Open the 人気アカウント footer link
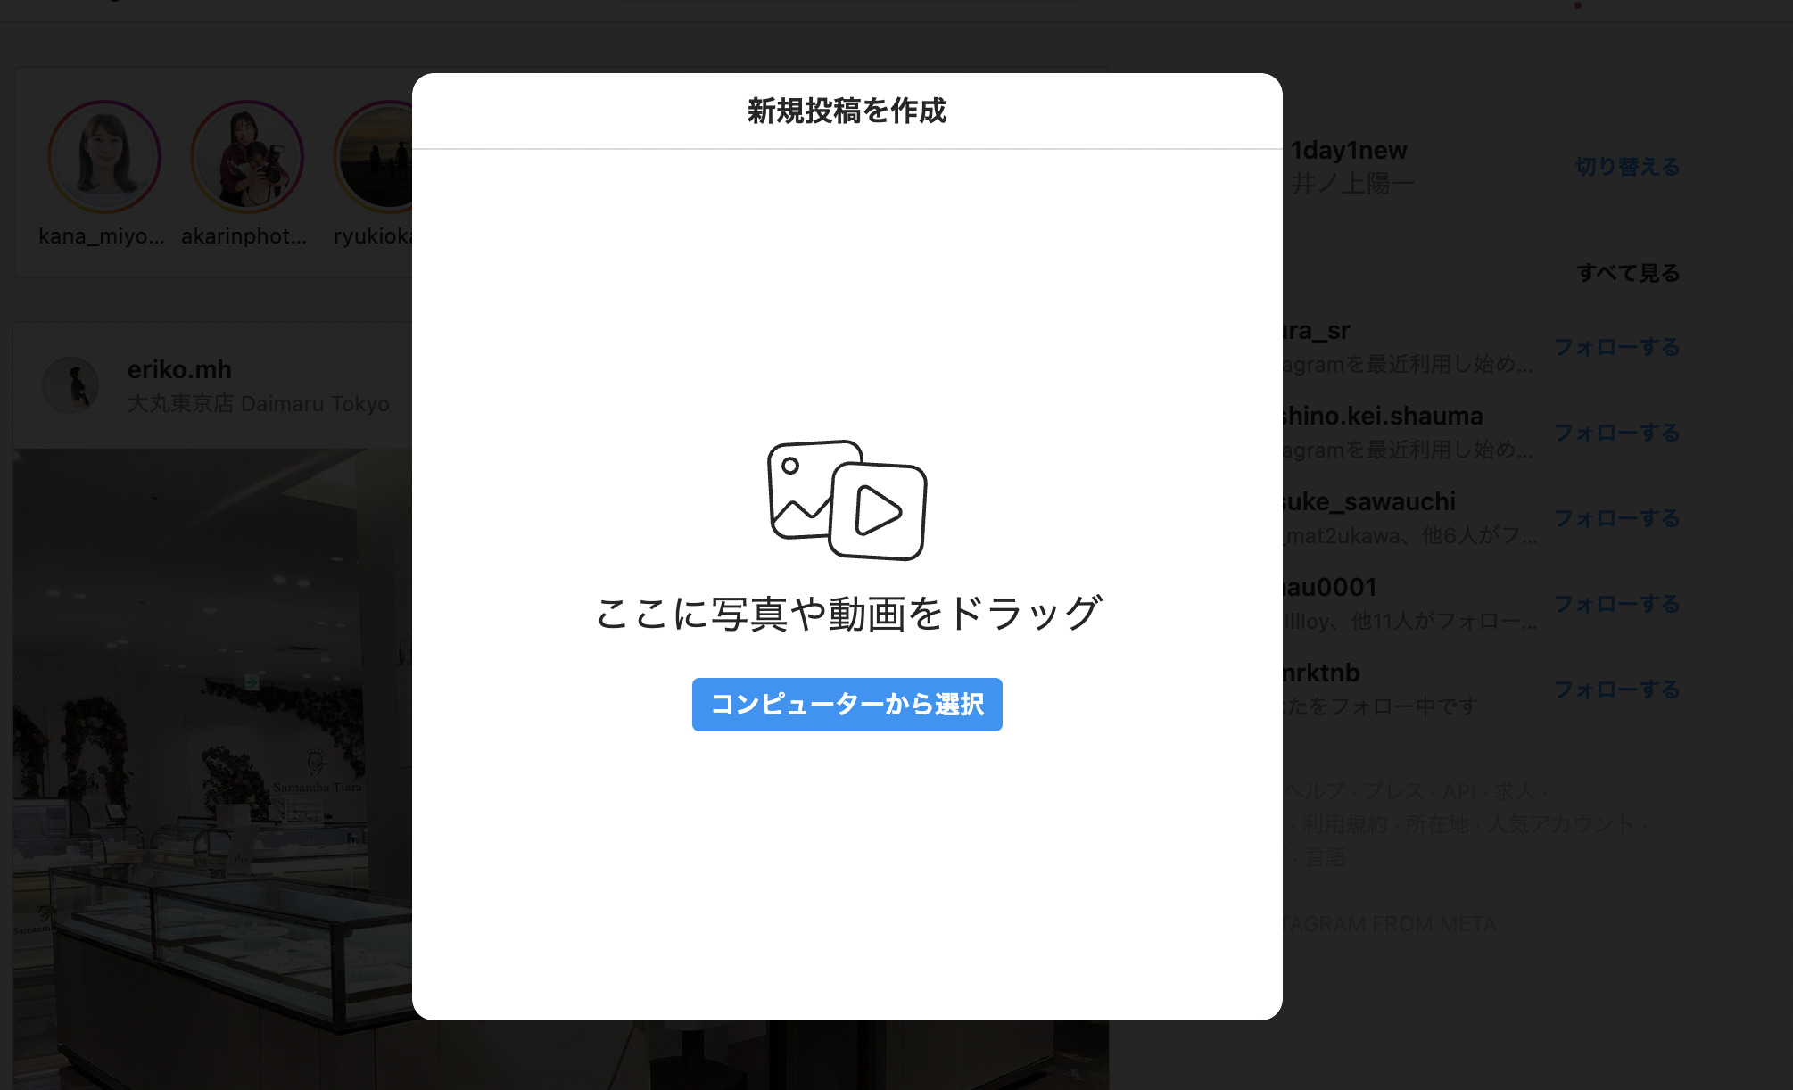The width and height of the screenshot is (1793, 1090). pos(1559,824)
